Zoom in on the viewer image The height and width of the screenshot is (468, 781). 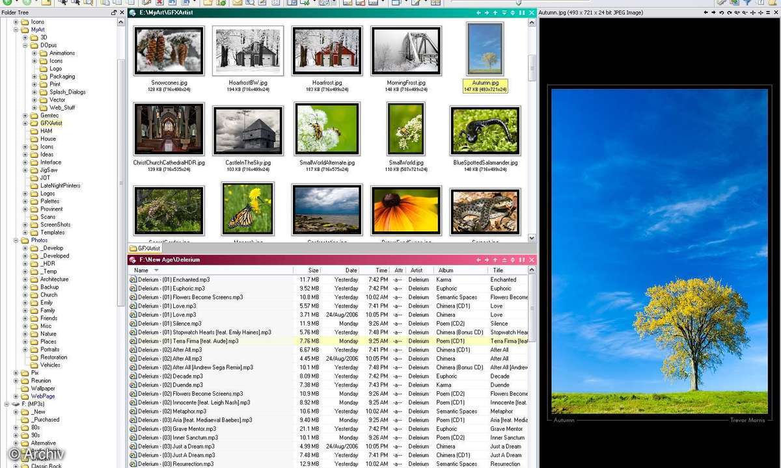pos(737,12)
